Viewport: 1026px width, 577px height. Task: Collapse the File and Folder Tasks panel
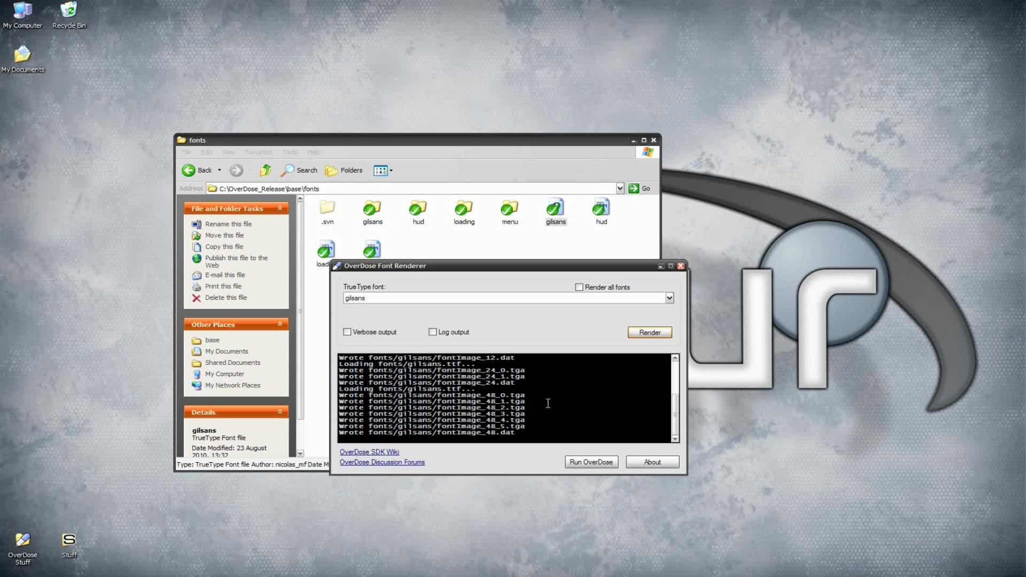[279, 208]
